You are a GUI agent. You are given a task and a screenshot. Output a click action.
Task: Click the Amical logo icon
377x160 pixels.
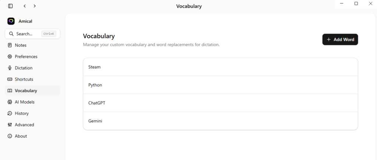pos(11,21)
